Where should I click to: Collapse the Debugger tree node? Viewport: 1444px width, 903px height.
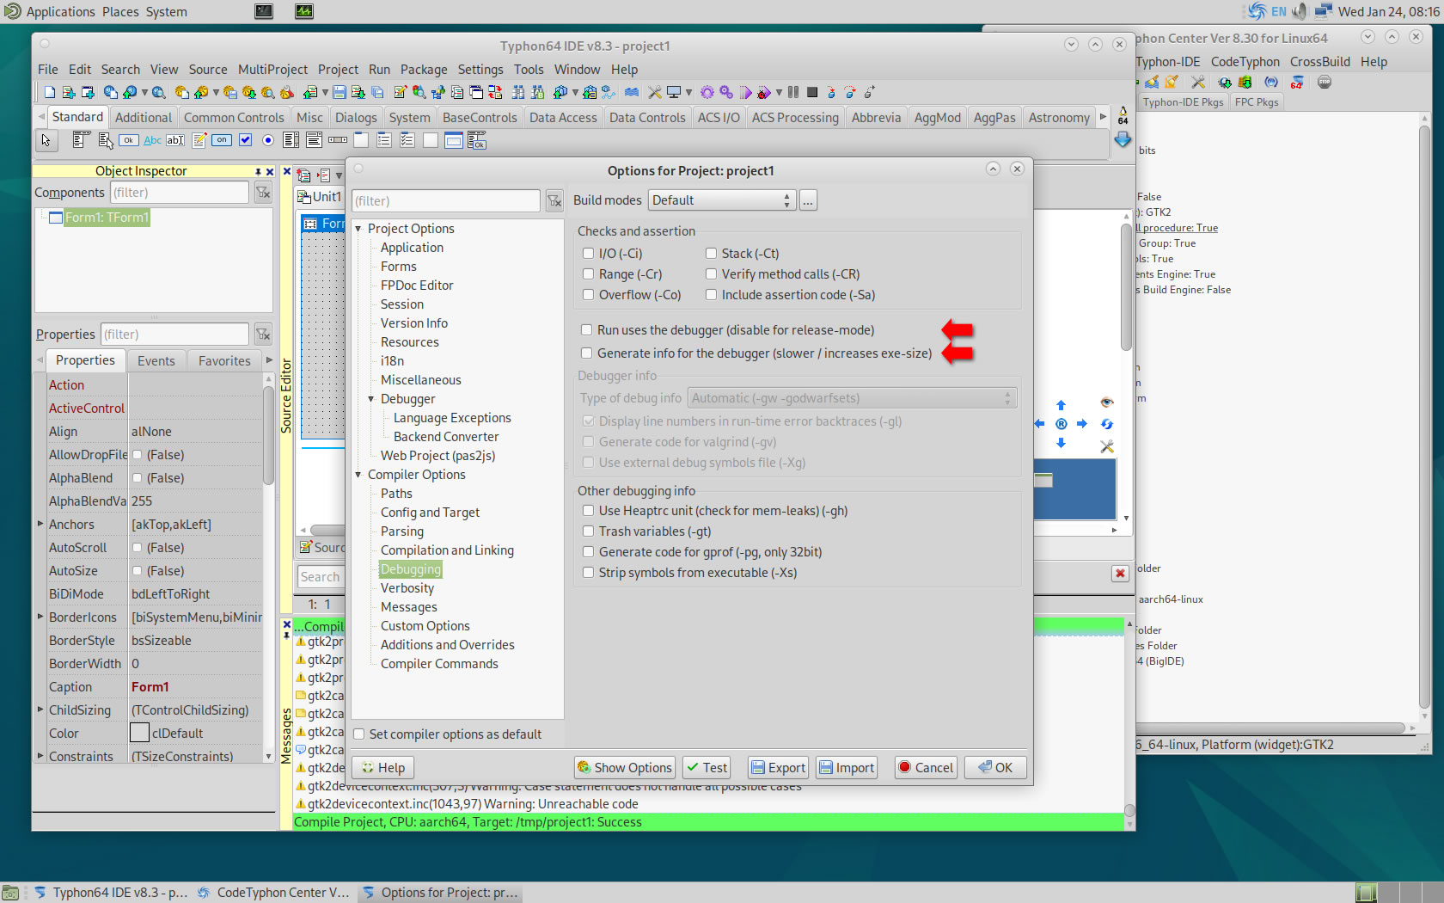(371, 399)
